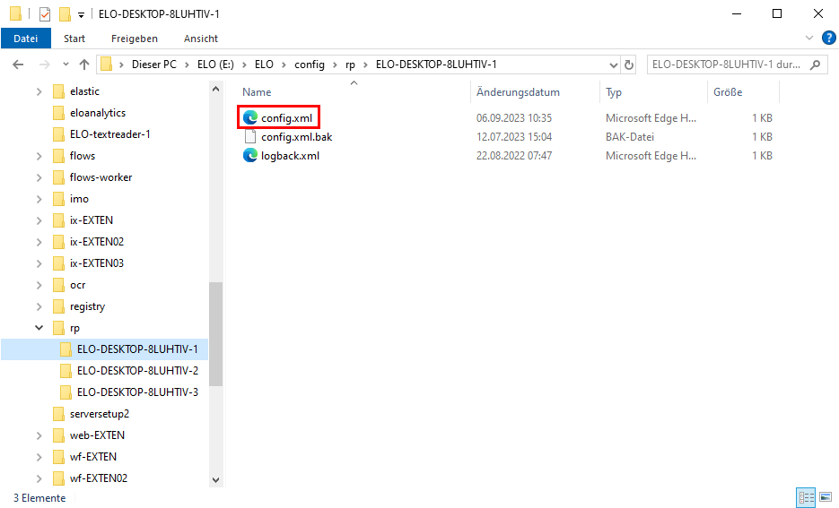This screenshot has height=508, width=839.
Task: Select the eloanalytics folder in tree
Action: click(x=98, y=113)
